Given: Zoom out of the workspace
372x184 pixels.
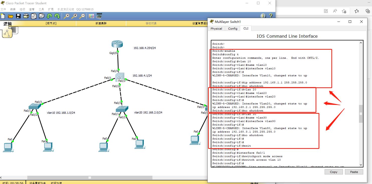Looking at the screenshot, I should click(81, 16).
